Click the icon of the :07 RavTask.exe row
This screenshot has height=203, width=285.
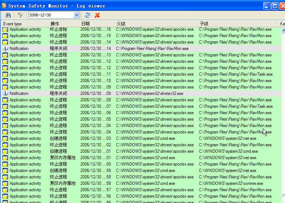[5, 106]
